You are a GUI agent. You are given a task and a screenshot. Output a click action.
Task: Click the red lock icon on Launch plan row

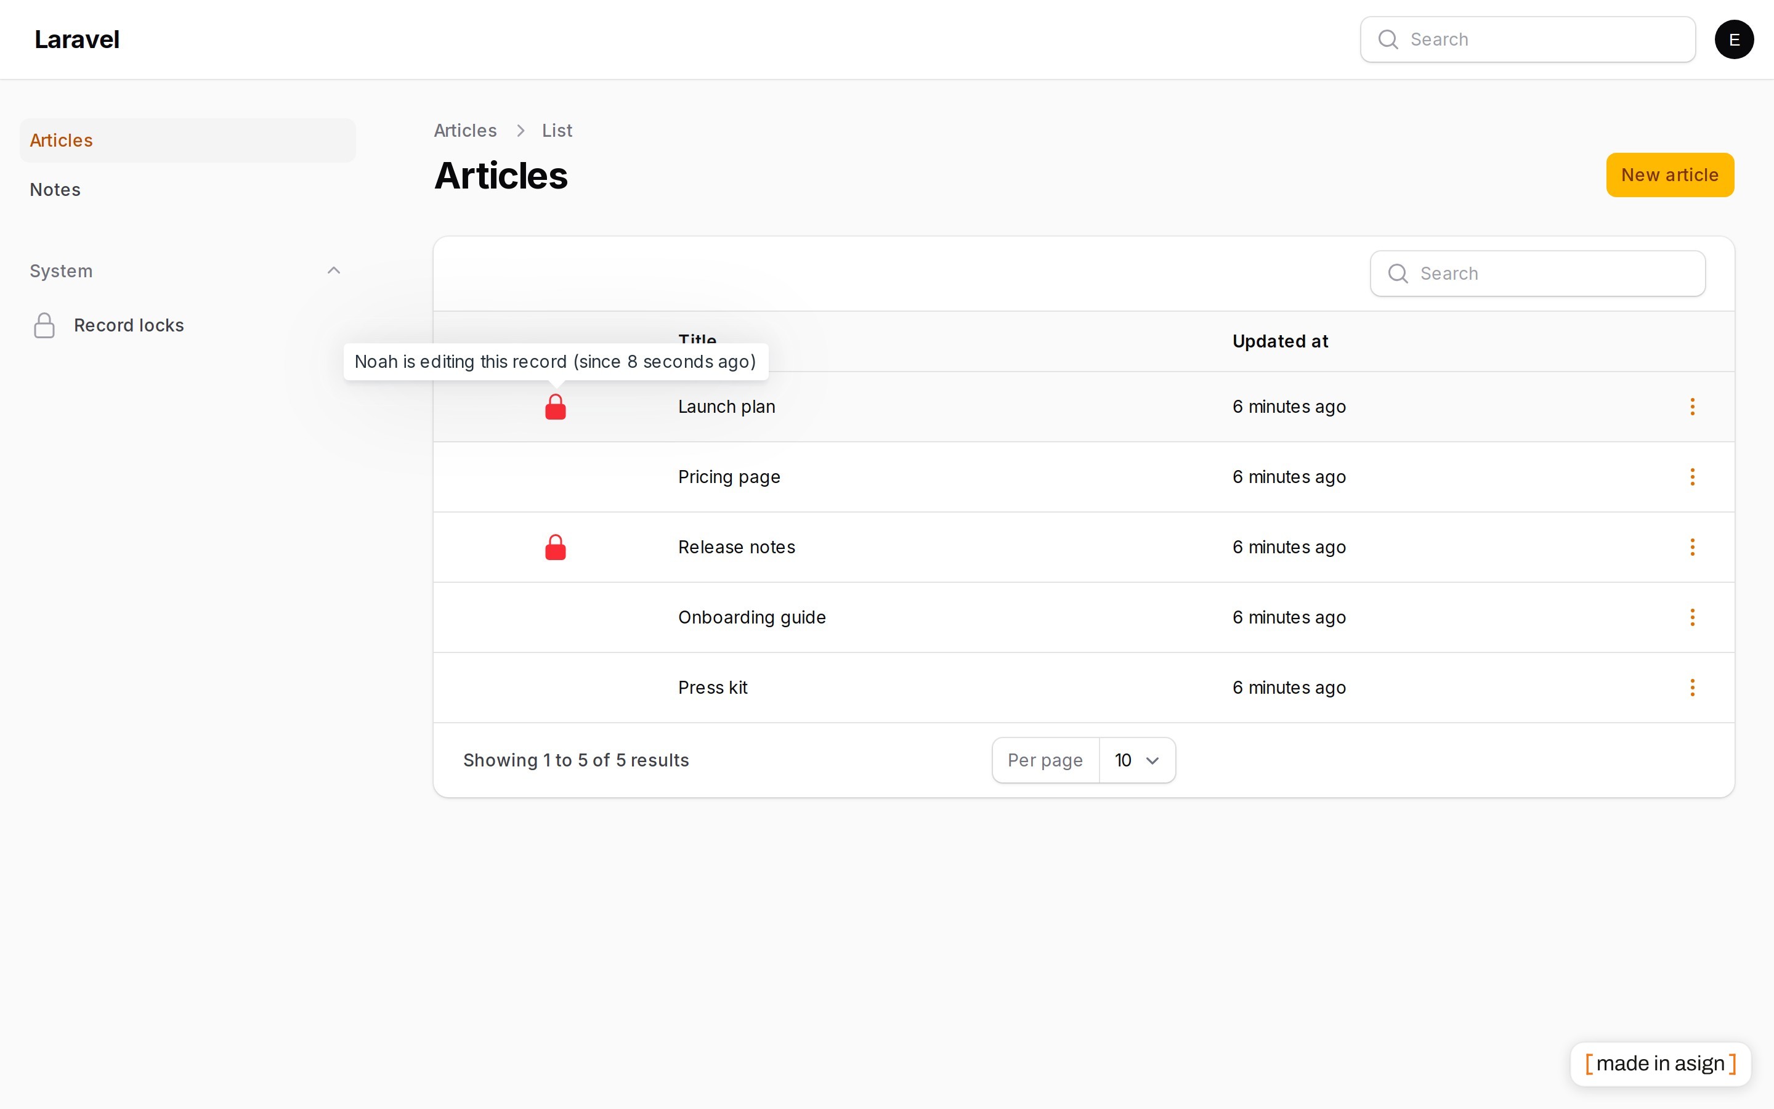point(556,407)
